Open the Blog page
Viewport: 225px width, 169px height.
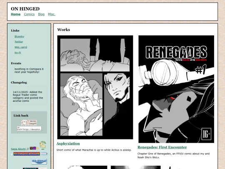[x=41, y=14]
